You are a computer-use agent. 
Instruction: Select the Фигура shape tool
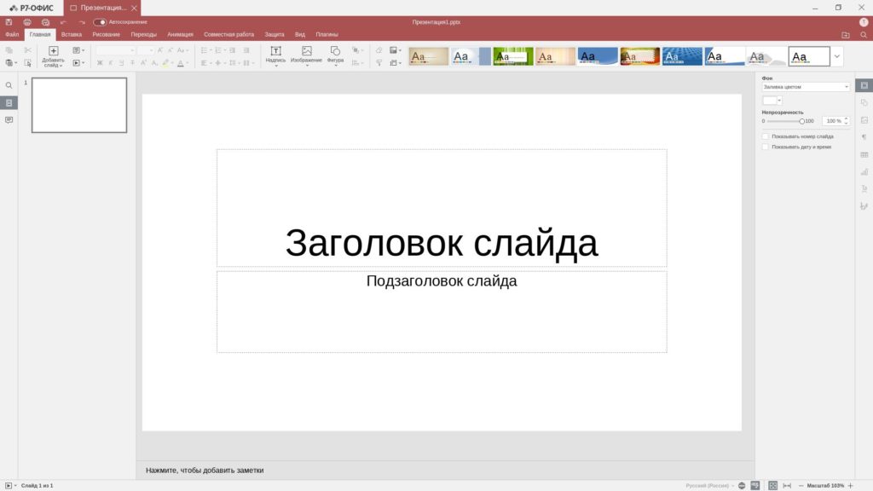click(335, 55)
